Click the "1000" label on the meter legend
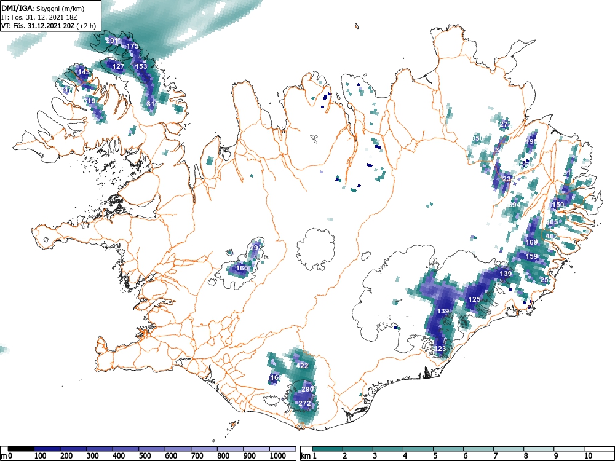Screen dimensions: 615x461 click(x=278, y=456)
